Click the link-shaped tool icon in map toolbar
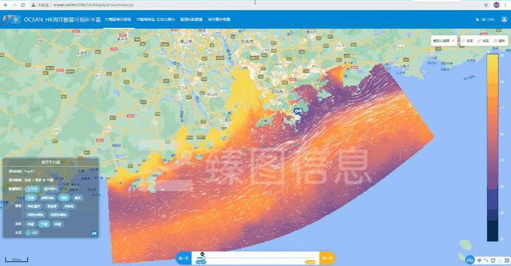 pos(480,41)
